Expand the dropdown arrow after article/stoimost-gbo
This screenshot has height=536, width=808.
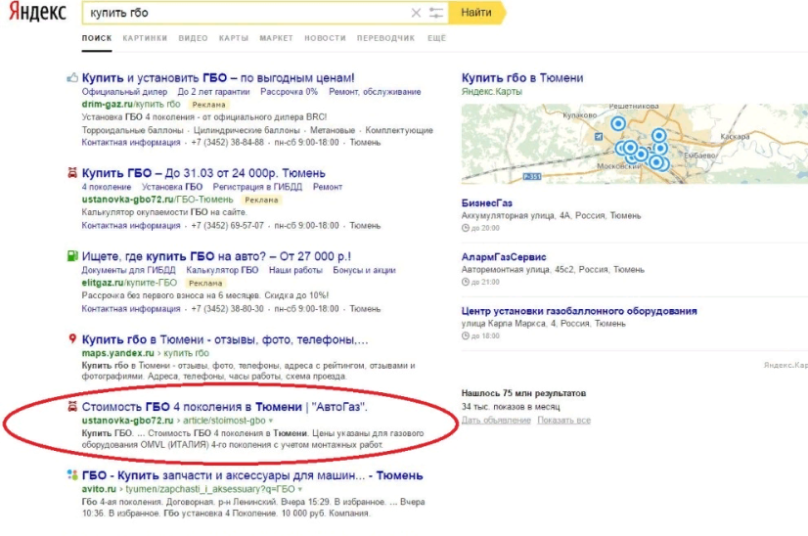tap(271, 421)
